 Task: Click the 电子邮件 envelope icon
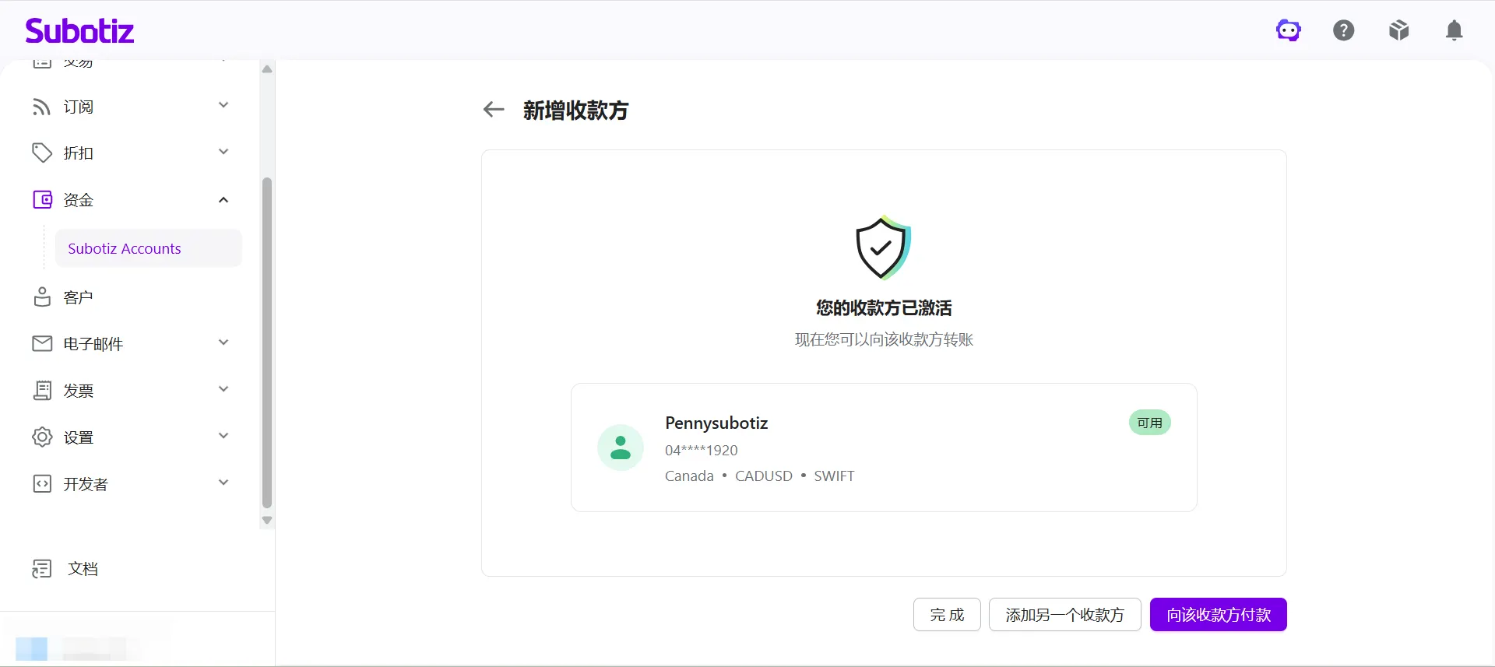(42, 344)
